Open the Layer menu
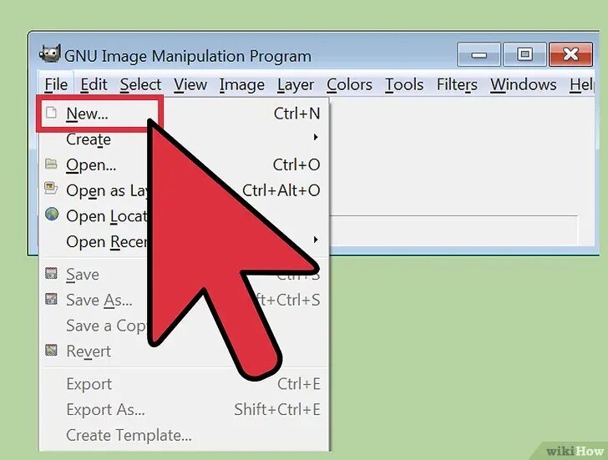This screenshot has height=460, width=608. click(x=296, y=85)
